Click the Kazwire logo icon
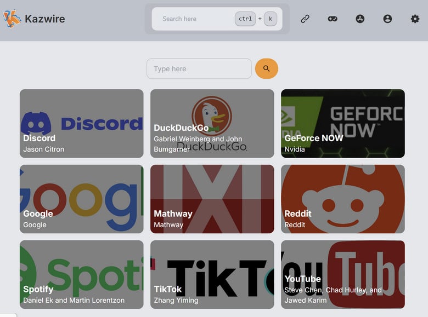Screen dimensions: 428x317 click(12, 19)
